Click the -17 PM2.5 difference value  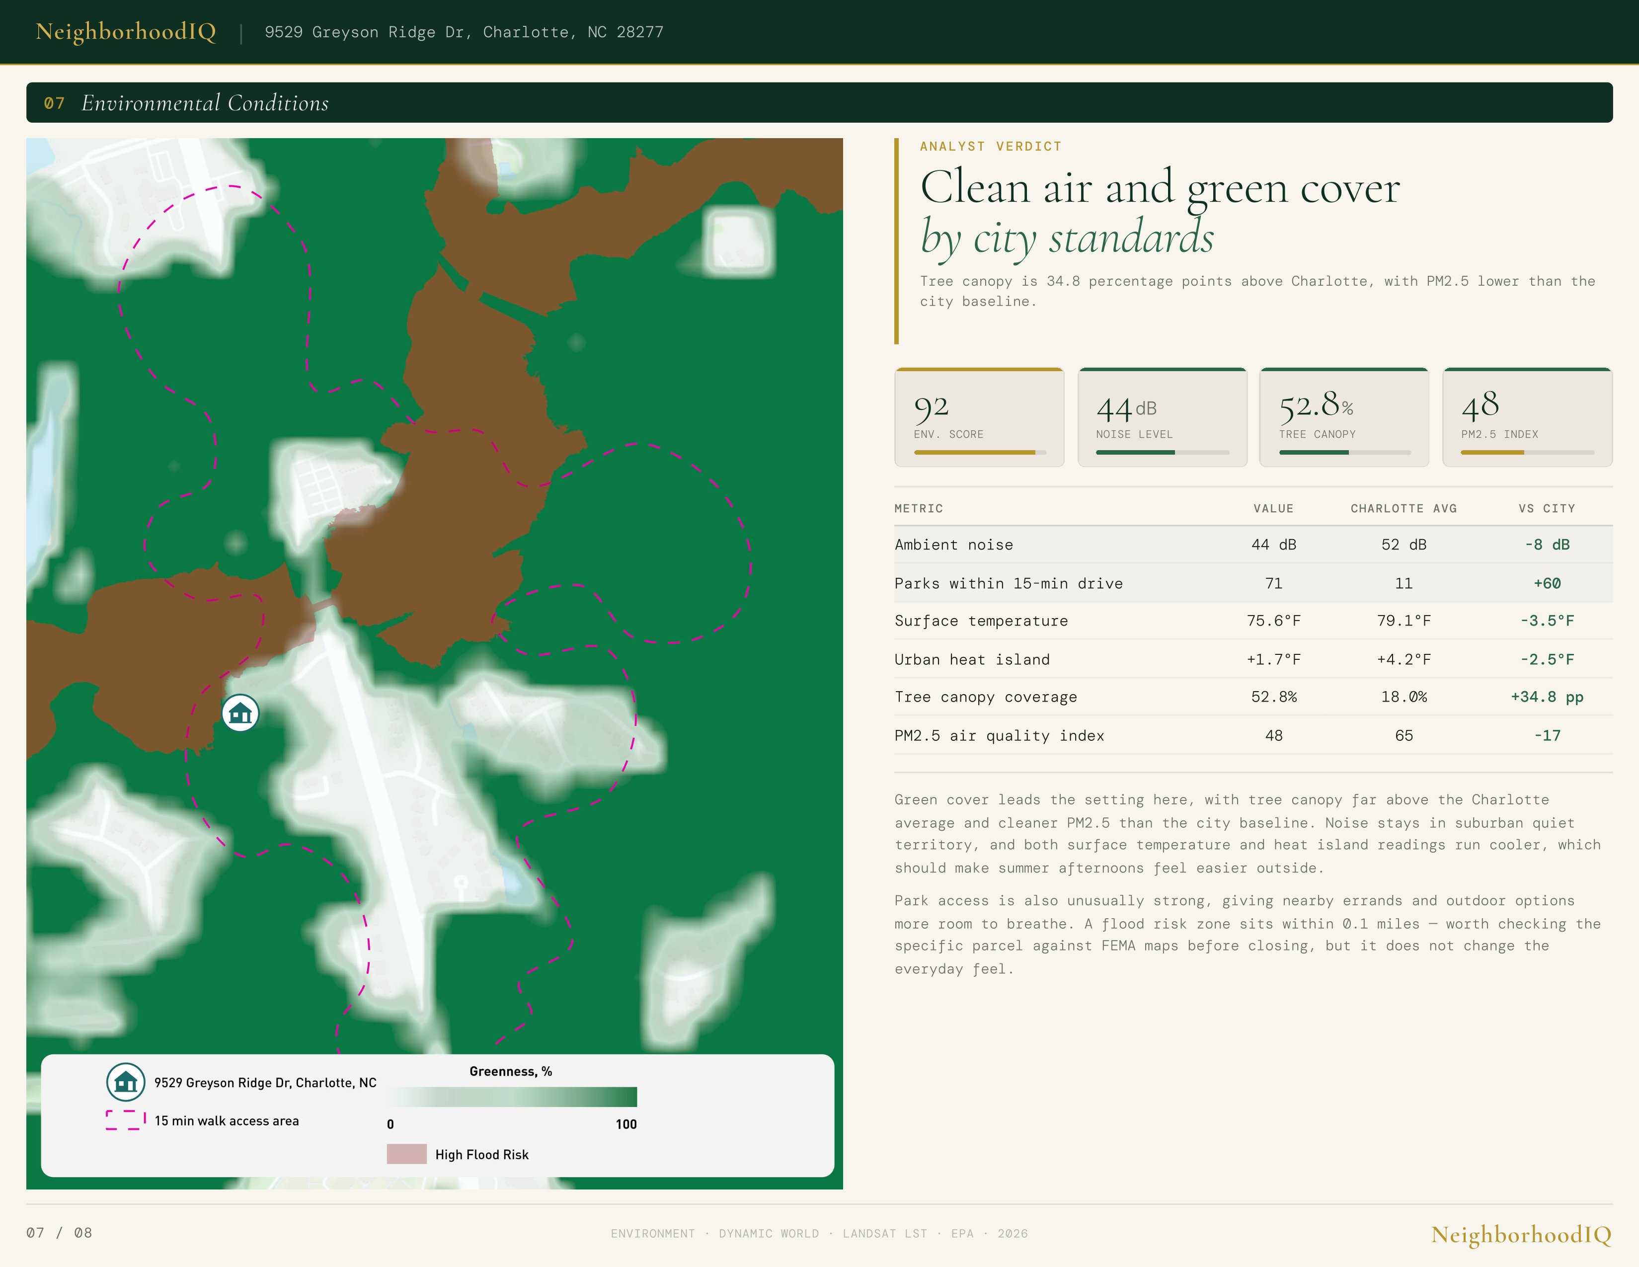tap(1547, 735)
